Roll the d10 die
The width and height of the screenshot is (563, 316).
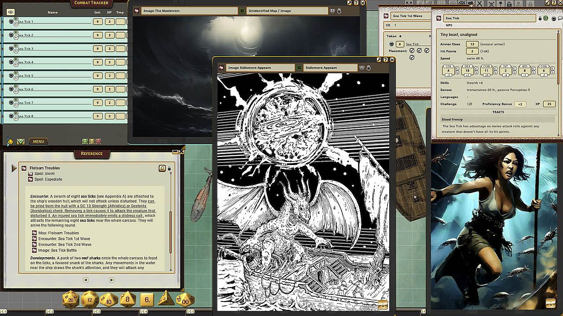point(109,300)
